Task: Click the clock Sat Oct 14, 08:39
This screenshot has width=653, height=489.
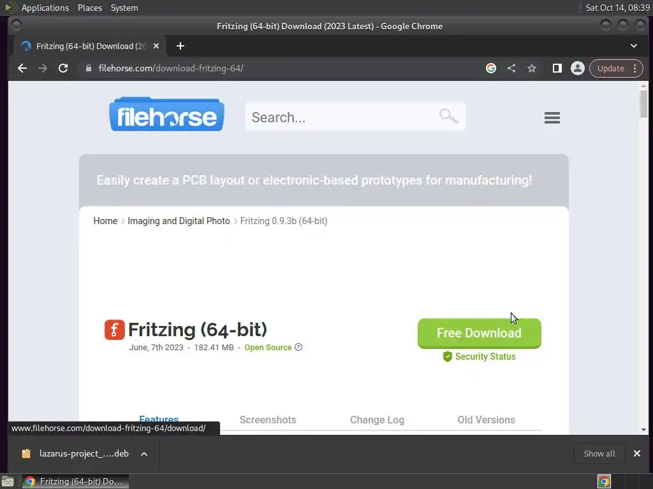Action: point(617,8)
